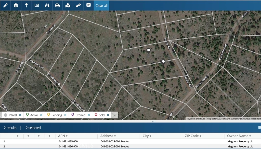
Task: Open the map layers tool
Action: coord(16,5)
